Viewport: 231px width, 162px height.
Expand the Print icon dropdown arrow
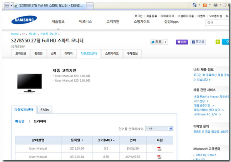point(220,5)
